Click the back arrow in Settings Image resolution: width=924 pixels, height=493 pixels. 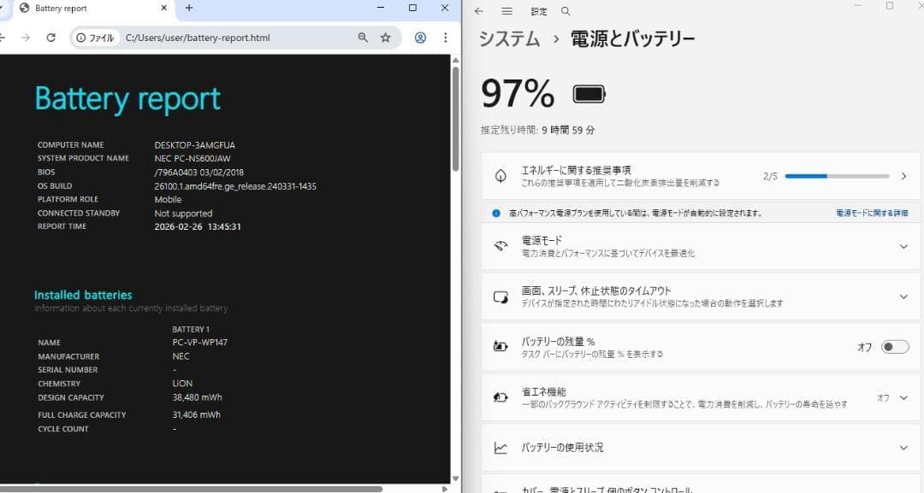click(479, 11)
